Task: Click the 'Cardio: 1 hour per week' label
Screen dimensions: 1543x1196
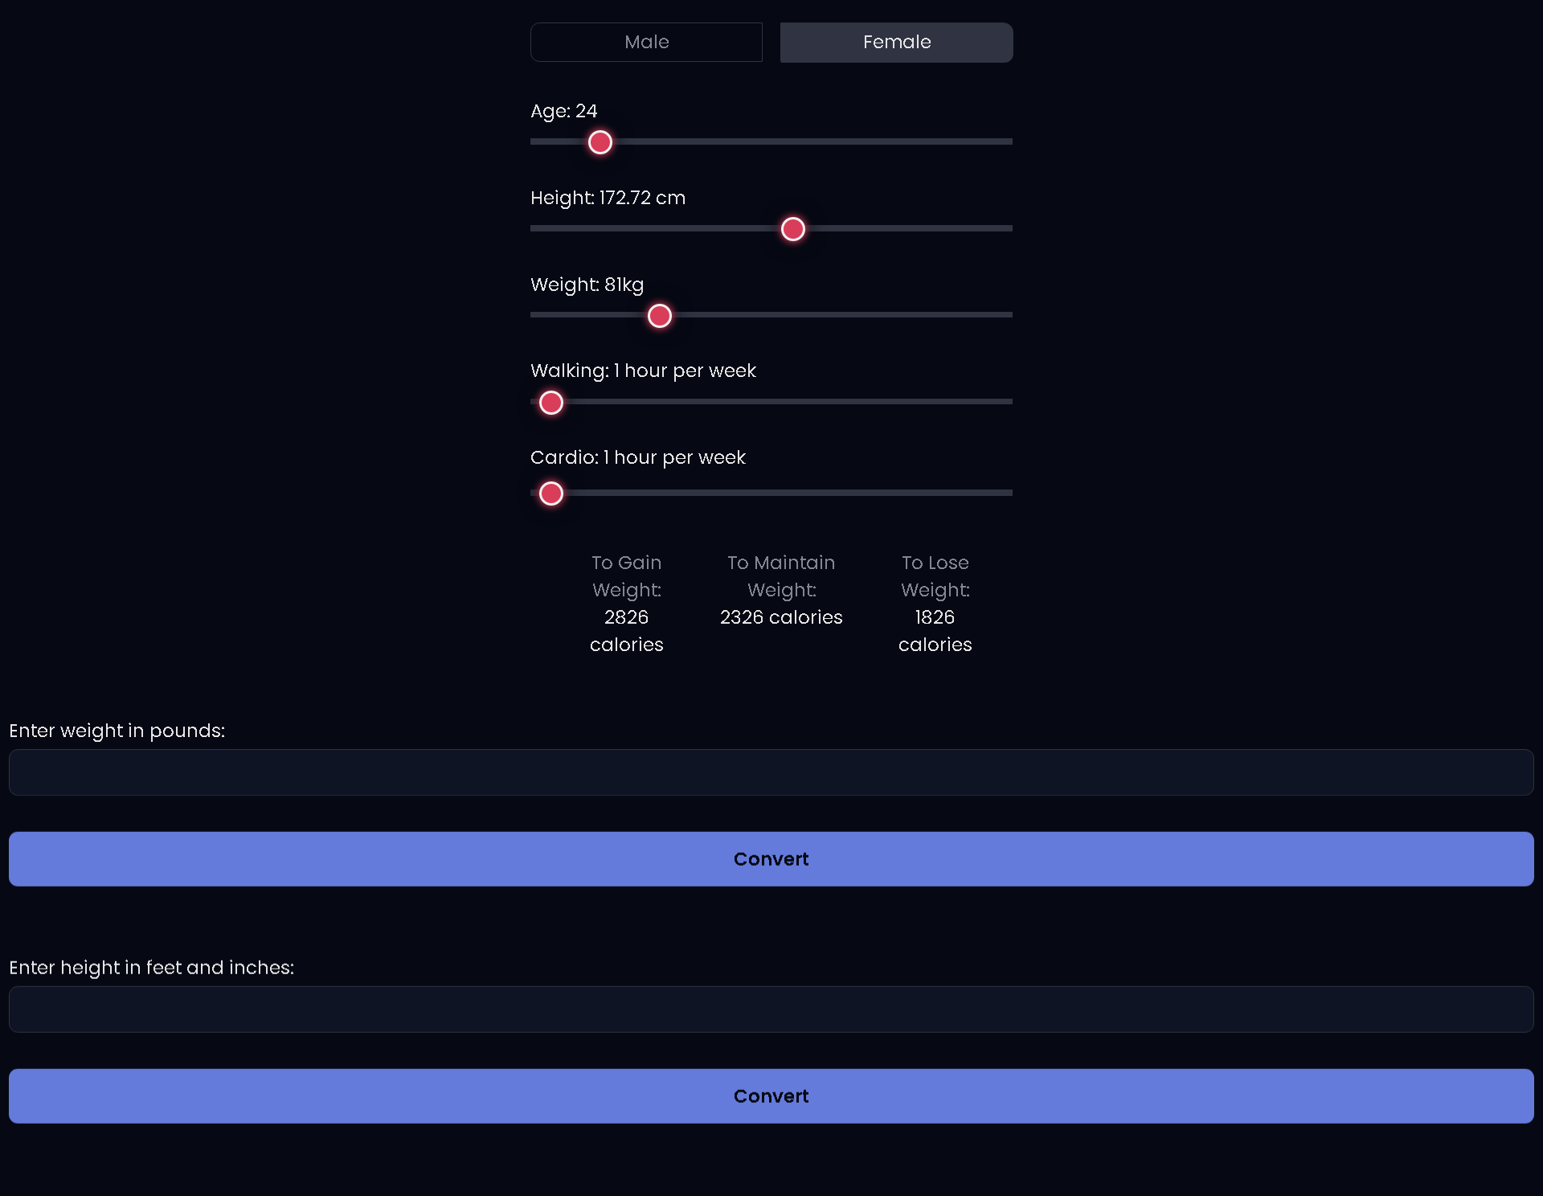Action: [638, 457]
